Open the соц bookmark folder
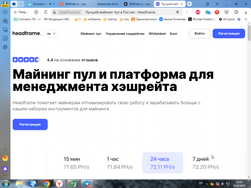Viewport: 251px width, 188px height. pos(124,19)
